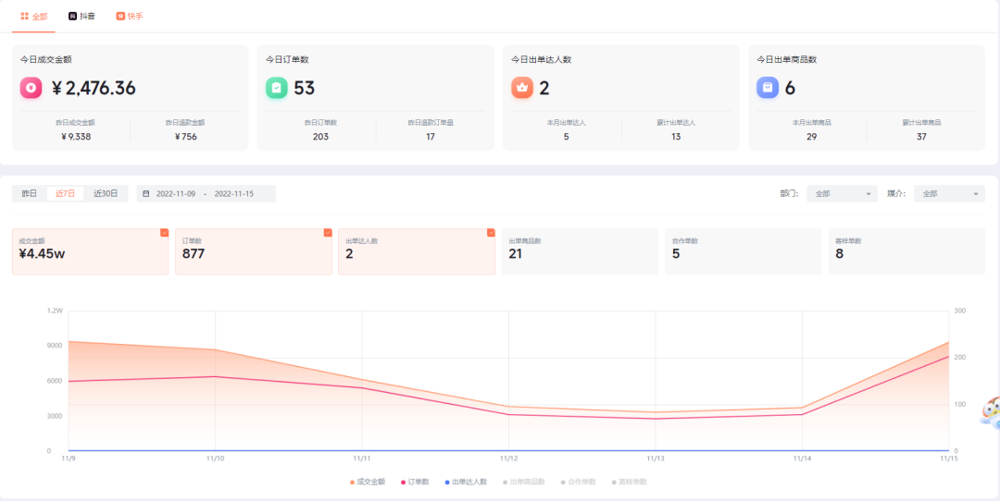Image resolution: width=1000 pixels, height=501 pixels.
Task: Click the green 今日订单数 clipboard icon
Action: point(277,88)
